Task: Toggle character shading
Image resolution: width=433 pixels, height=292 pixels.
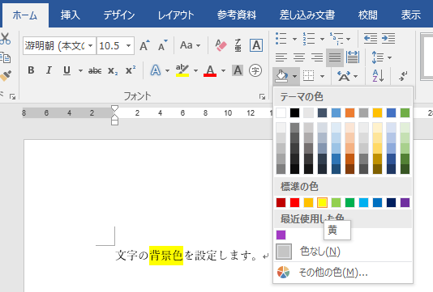Action: [238, 70]
